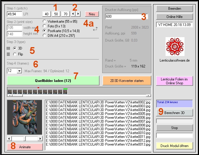Click the Animate button
199x155 pixels.
pos(25,147)
